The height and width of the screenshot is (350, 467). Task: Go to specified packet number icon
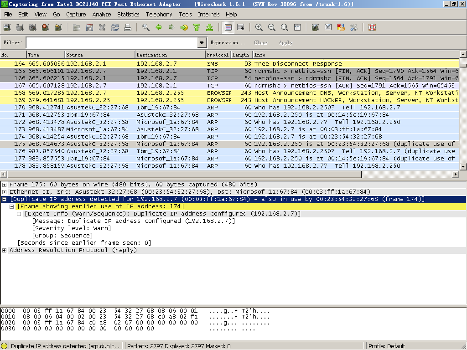[184, 27]
